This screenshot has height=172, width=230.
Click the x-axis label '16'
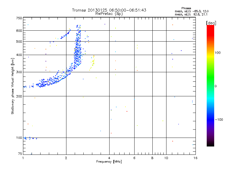coord(195,158)
